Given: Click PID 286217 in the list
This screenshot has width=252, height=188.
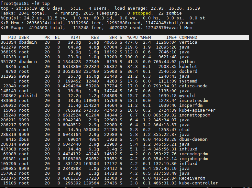Looking at the screenshot, I should coord(8,125).
